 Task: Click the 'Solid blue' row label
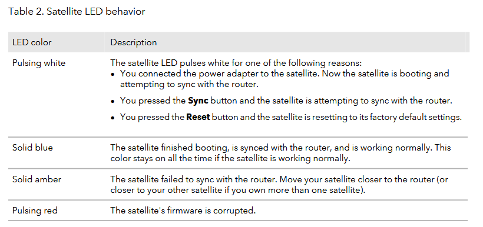pyautogui.click(x=32, y=148)
